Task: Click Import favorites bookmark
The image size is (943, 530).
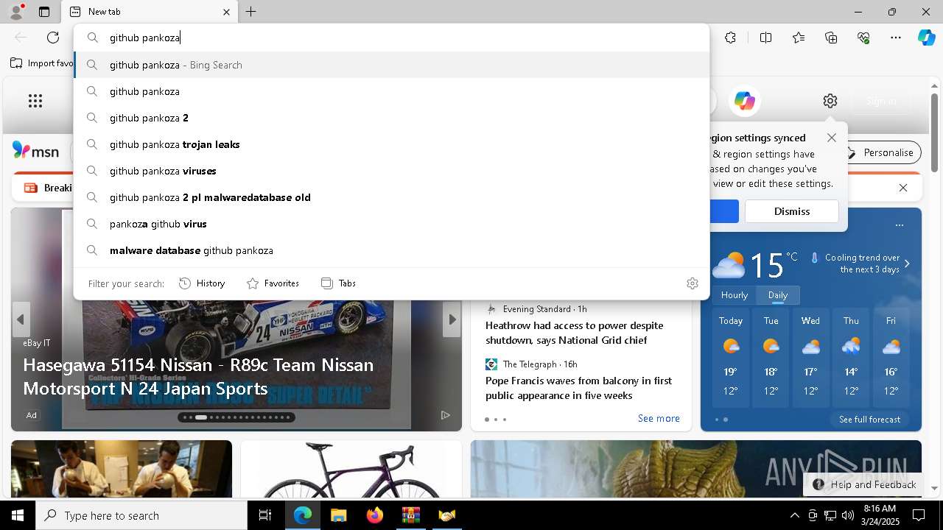Action: click(42, 63)
